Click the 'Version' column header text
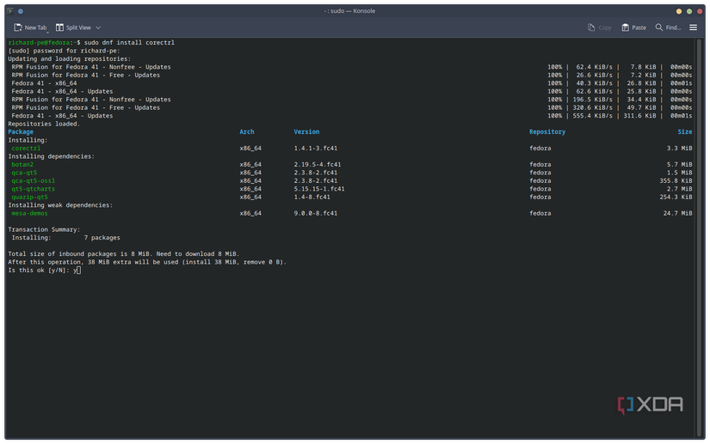 (306, 132)
